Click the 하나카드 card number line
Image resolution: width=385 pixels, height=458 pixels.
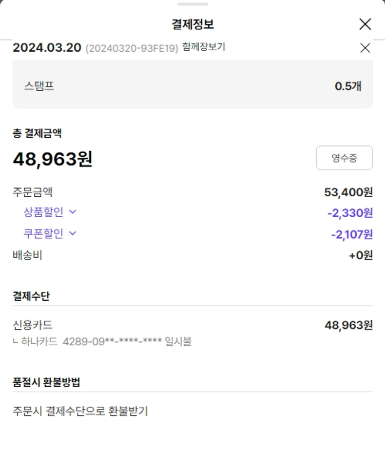coord(103,341)
